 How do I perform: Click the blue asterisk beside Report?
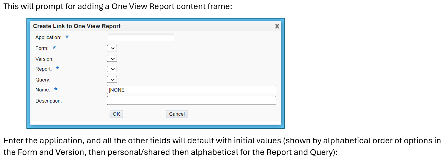tap(57, 69)
